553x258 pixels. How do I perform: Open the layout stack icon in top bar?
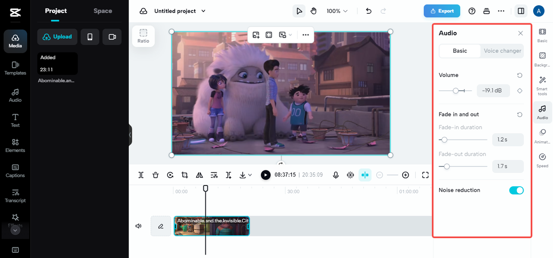coord(486,11)
